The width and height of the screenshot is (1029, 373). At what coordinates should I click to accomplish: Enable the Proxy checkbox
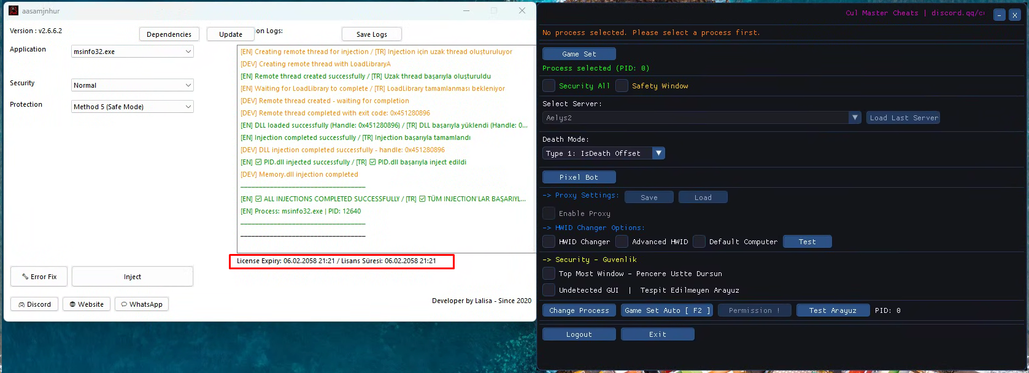(549, 213)
